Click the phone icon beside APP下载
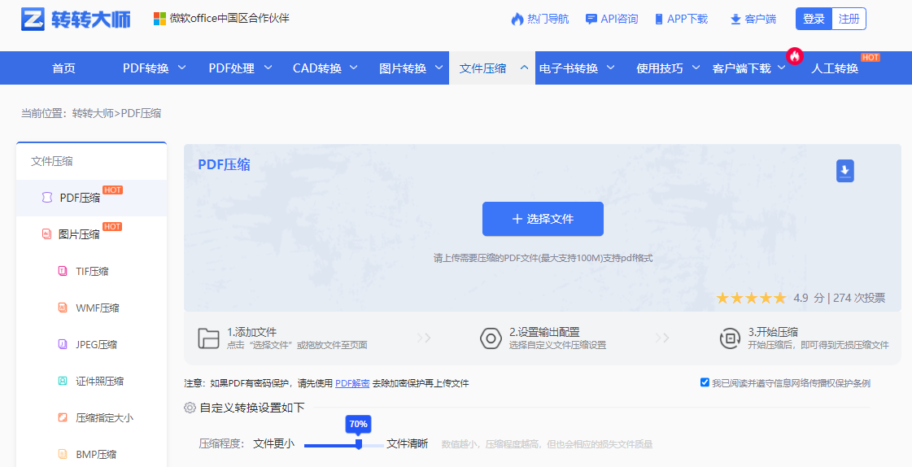This screenshot has height=467, width=912. pyautogui.click(x=659, y=20)
